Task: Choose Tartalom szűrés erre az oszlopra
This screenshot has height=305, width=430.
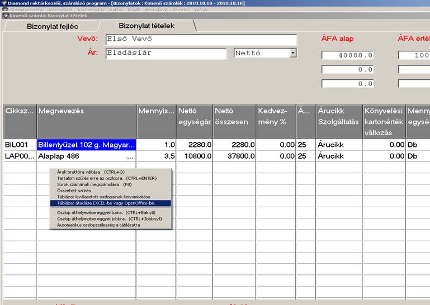Action: [111, 178]
